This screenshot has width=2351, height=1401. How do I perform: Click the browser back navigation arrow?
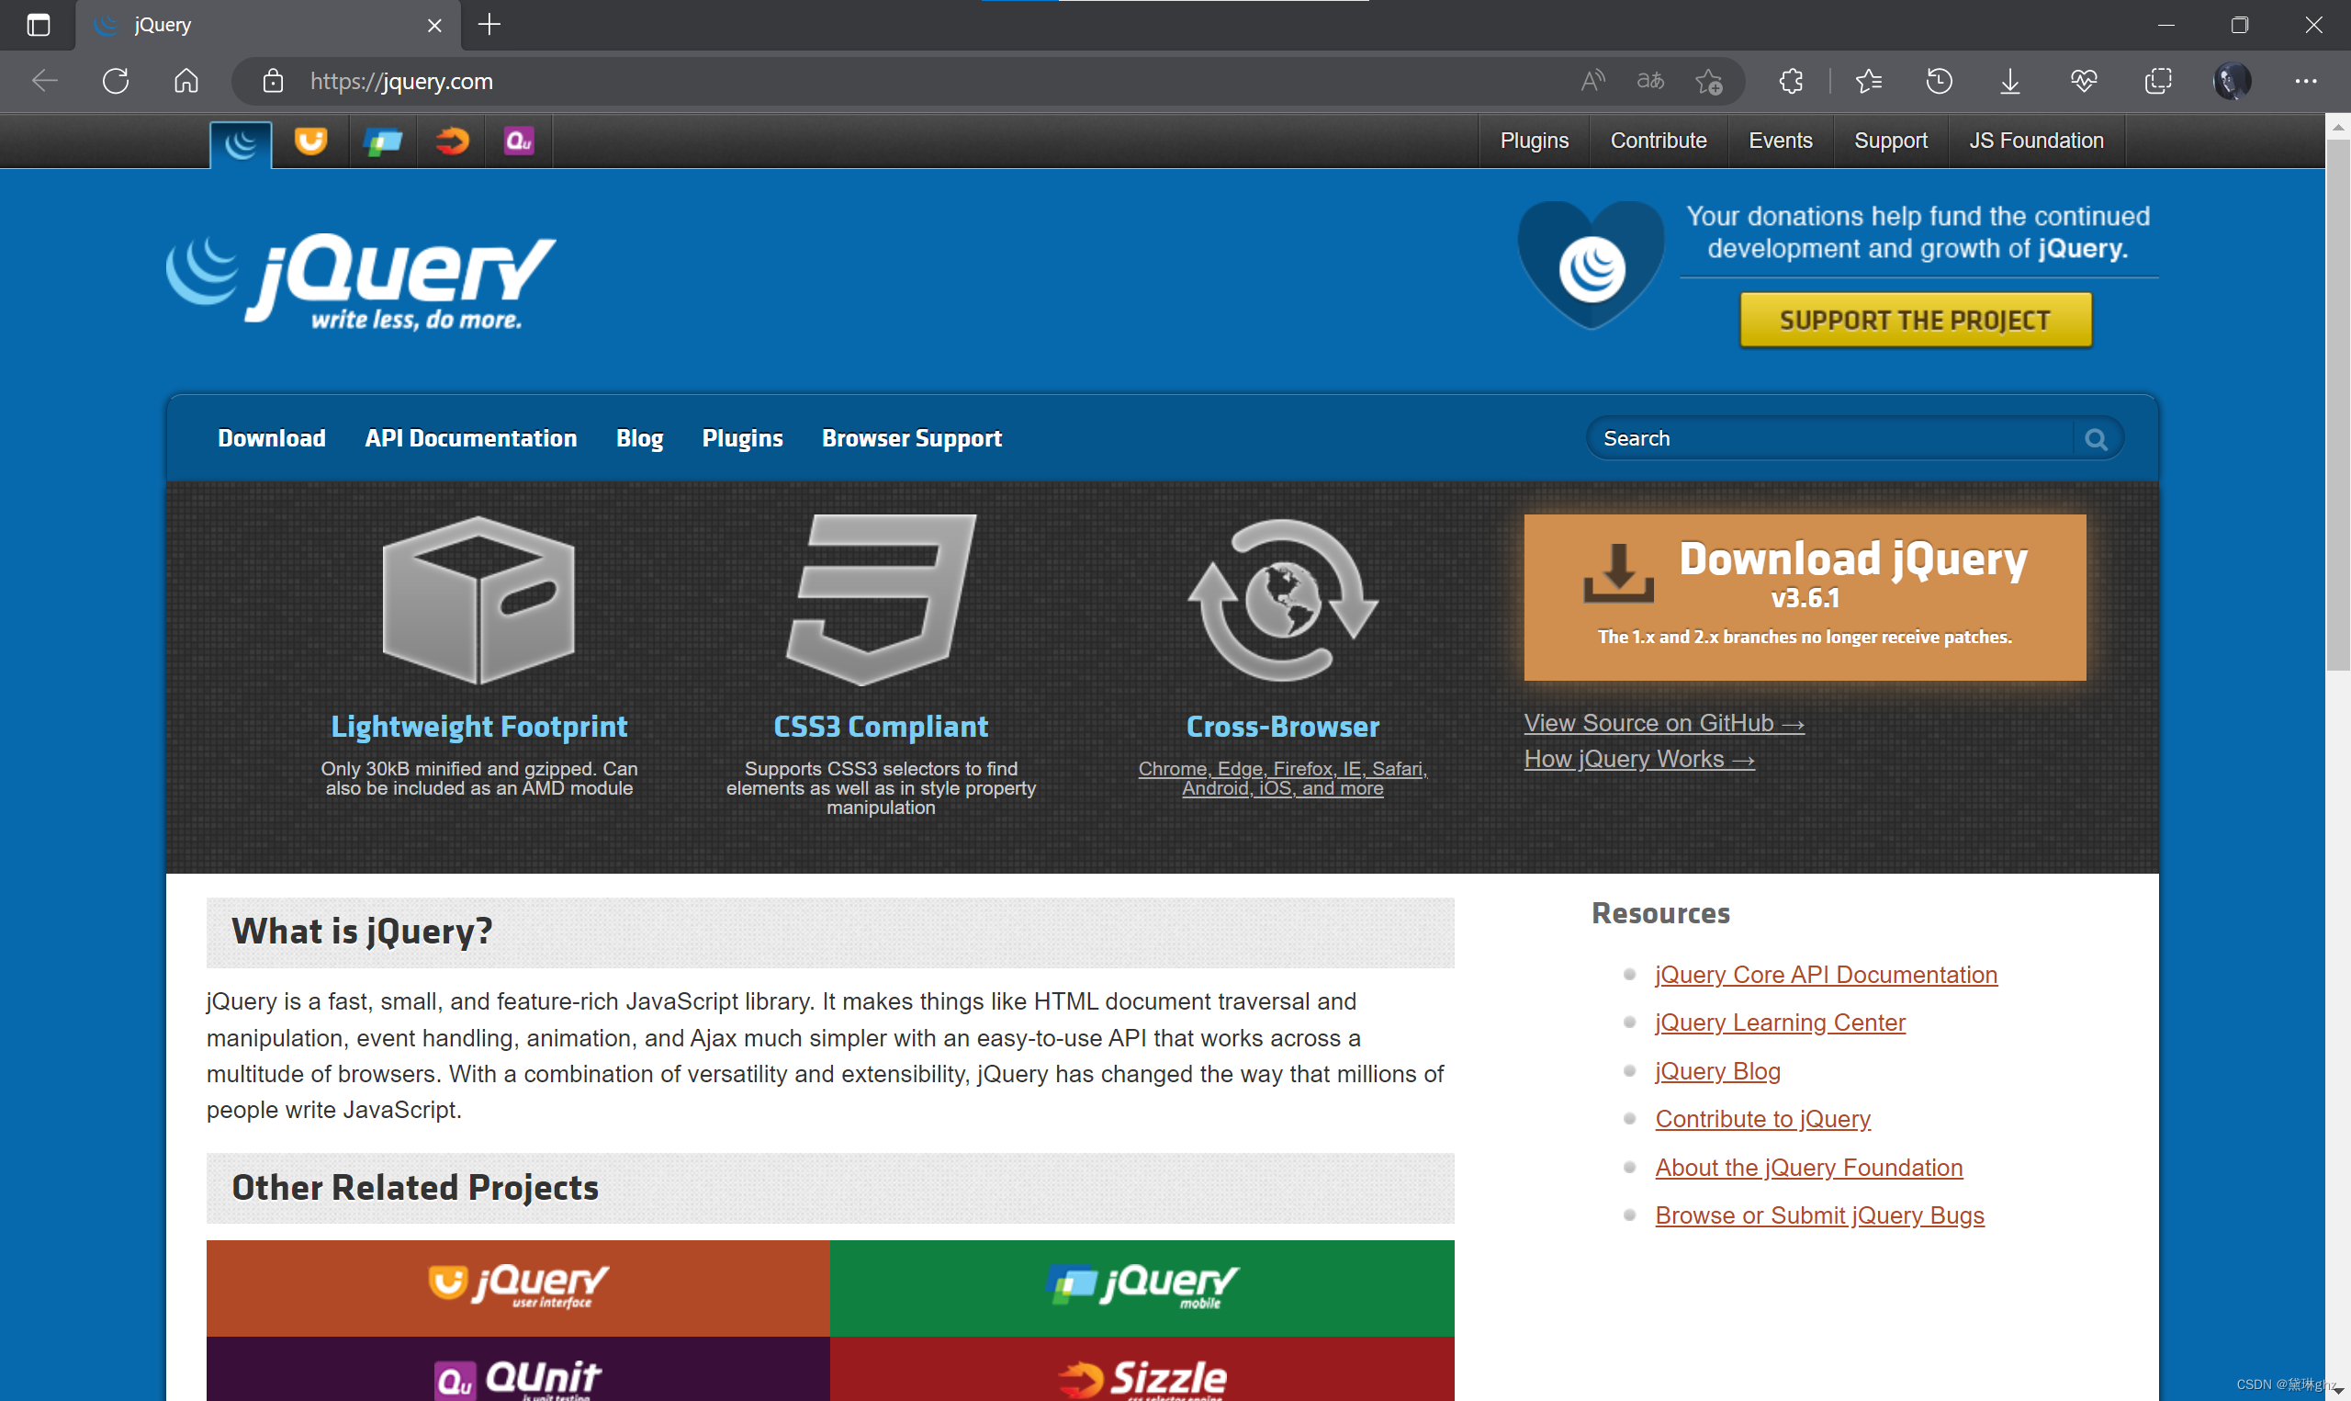(x=47, y=80)
